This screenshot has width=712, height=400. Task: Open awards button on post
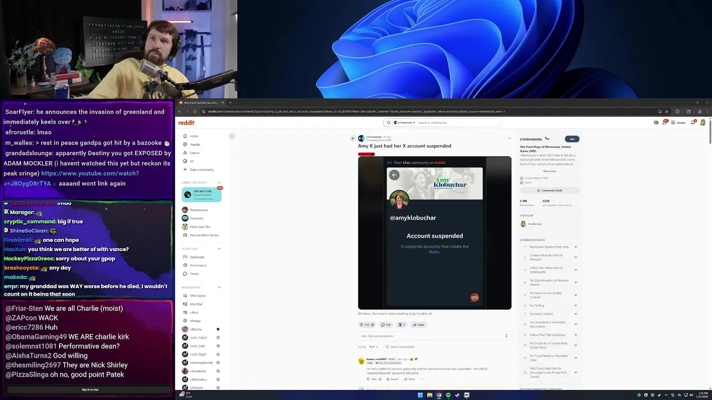[x=402, y=324]
